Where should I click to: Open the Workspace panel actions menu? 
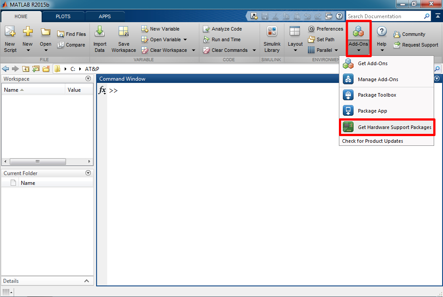tap(88, 78)
